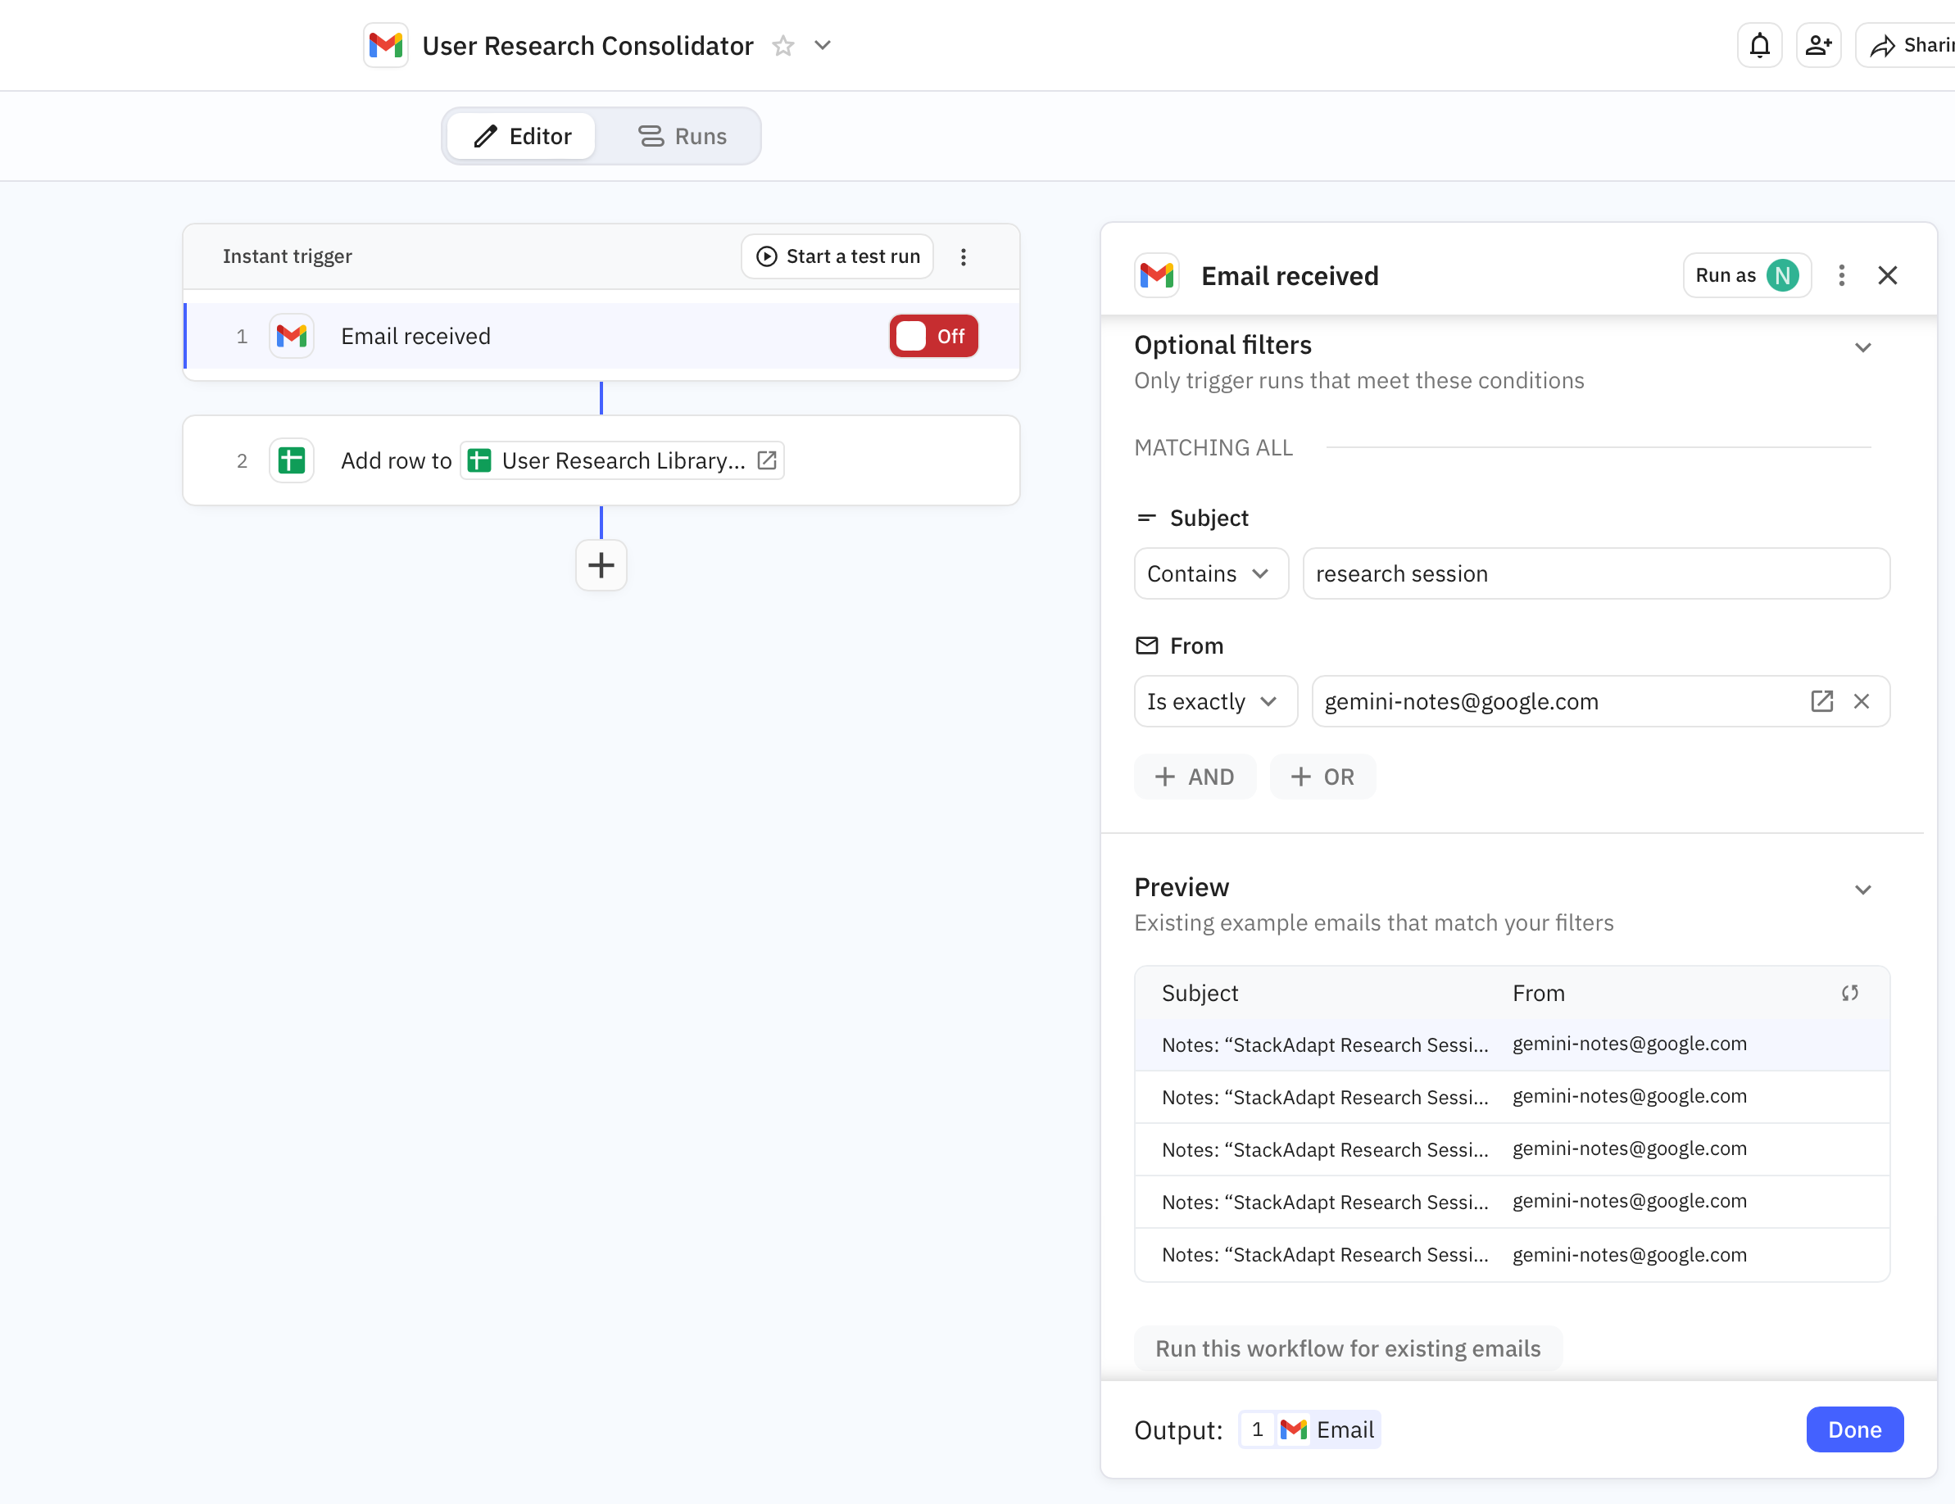The height and width of the screenshot is (1504, 1955).
Task: Star the User Research Consolidator workflow
Action: [783, 46]
